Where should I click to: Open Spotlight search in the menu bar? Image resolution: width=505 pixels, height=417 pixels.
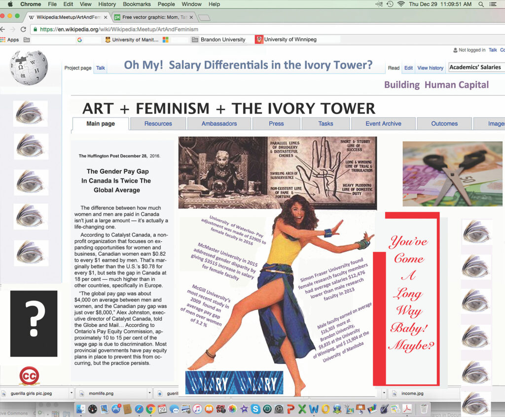click(x=481, y=4)
